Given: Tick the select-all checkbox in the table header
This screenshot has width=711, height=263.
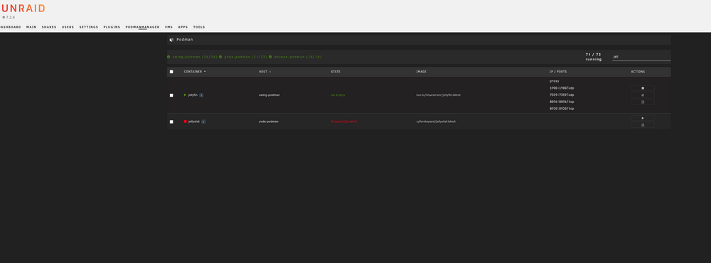Looking at the screenshot, I should pyautogui.click(x=171, y=72).
